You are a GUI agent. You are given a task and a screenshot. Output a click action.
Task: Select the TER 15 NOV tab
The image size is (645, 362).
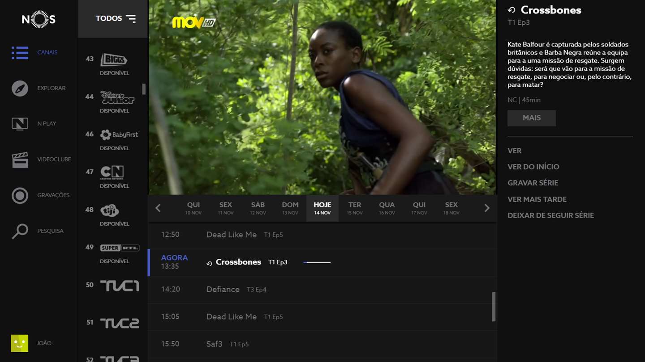pos(355,208)
